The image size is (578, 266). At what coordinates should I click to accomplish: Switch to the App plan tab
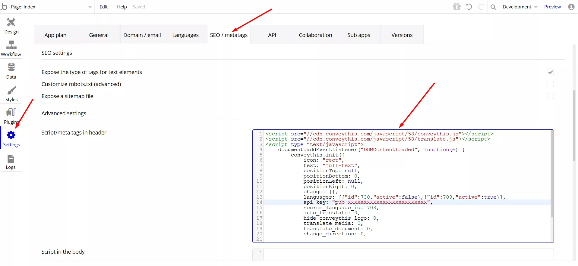click(55, 35)
